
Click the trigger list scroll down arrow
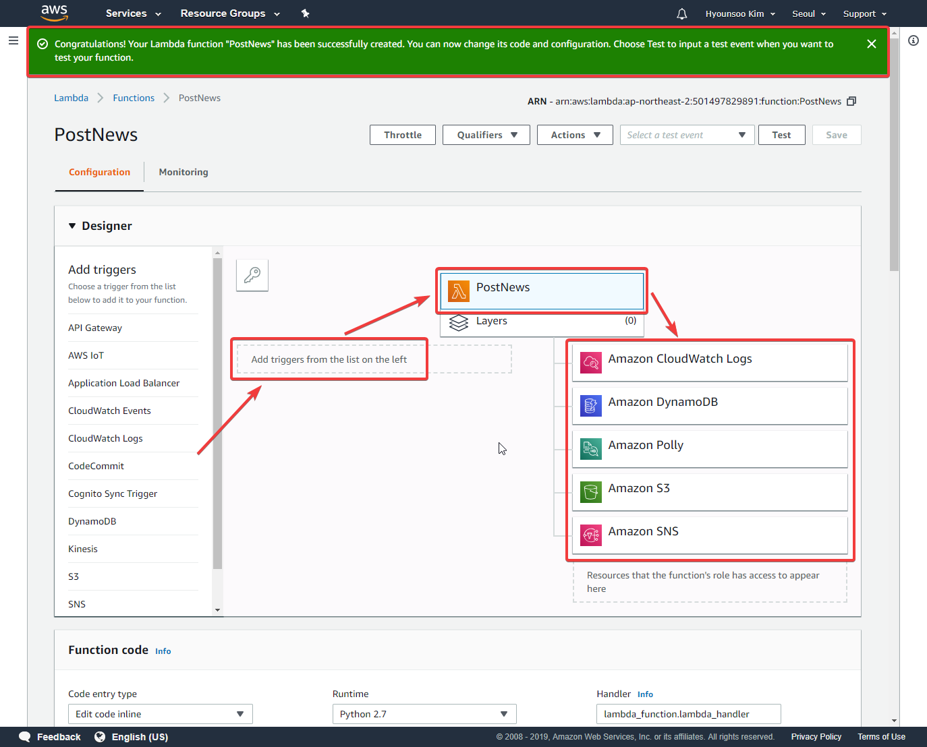[217, 609]
